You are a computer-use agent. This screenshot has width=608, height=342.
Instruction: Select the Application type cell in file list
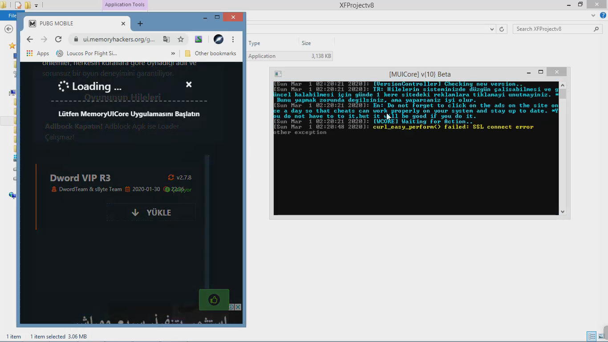262,56
